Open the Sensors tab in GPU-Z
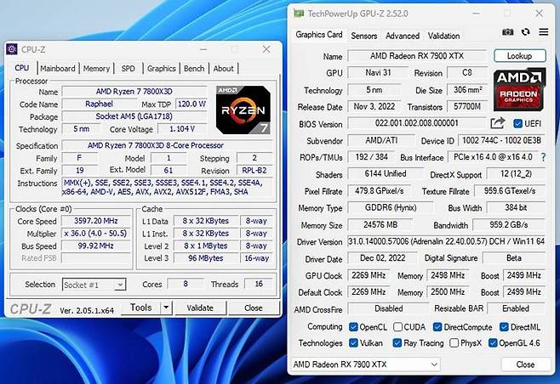The image size is (560, 384). click(x=364, y=36)
